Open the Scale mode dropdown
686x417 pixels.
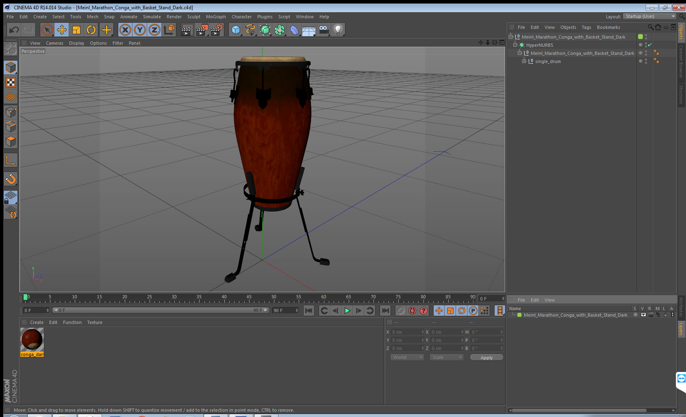pos(447,357)
